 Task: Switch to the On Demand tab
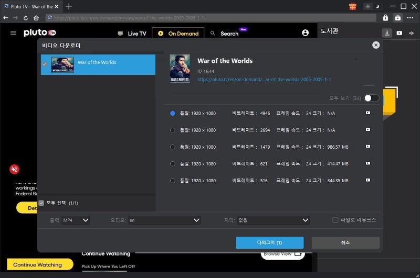pyautogui.click(x=178, y=34)
